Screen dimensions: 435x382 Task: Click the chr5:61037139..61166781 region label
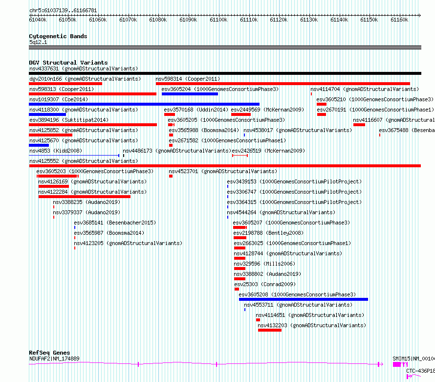(x=63, y=11)
